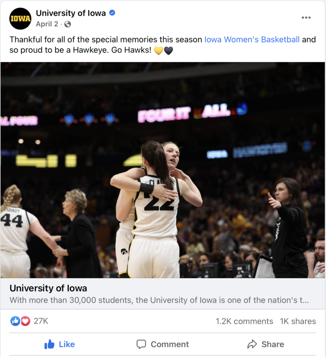326x357 pixels.
Task: Toggle Like on this post
Action: point(59,344)
